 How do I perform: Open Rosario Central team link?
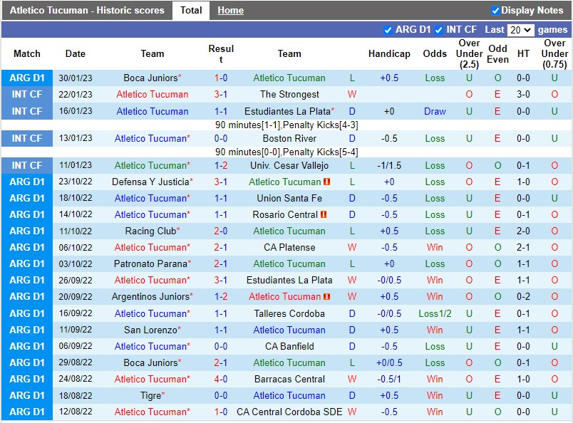point(285,214)
